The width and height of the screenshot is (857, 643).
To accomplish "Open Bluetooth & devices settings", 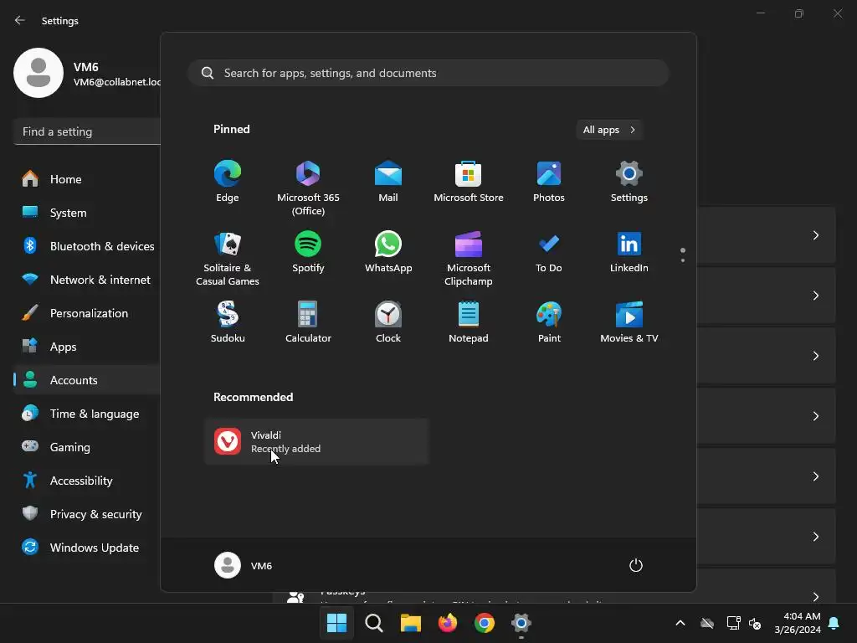I will tap(87, 246).
